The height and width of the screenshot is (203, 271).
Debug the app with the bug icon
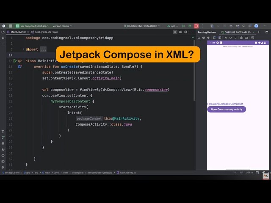click(190, 26)
